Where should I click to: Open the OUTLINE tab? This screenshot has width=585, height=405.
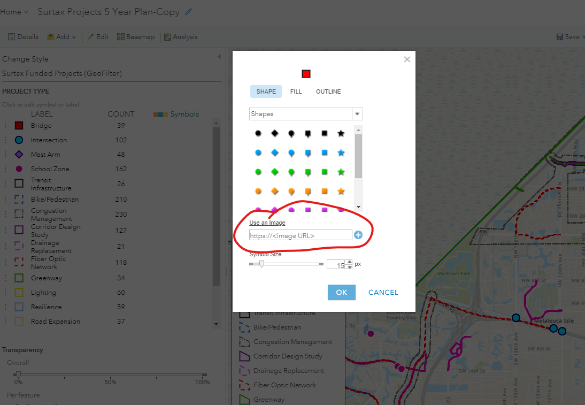[328, 91]
